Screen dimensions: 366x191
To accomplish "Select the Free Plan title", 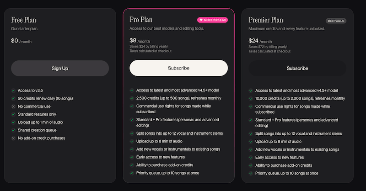I will tap(23, 20).
